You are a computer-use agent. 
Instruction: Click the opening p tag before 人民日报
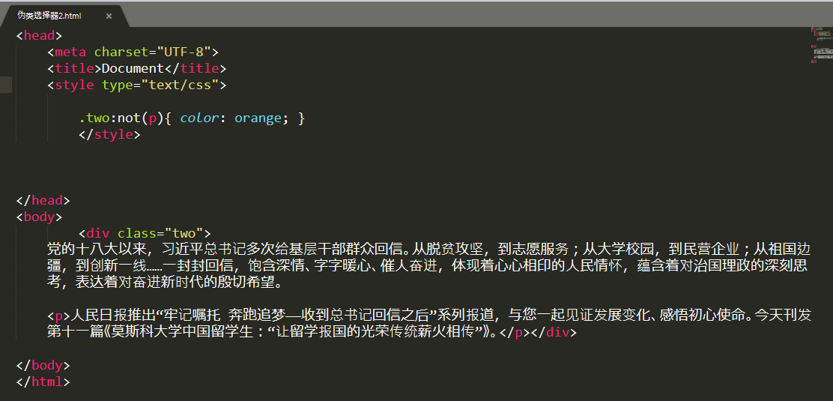[x=59, y=315]
